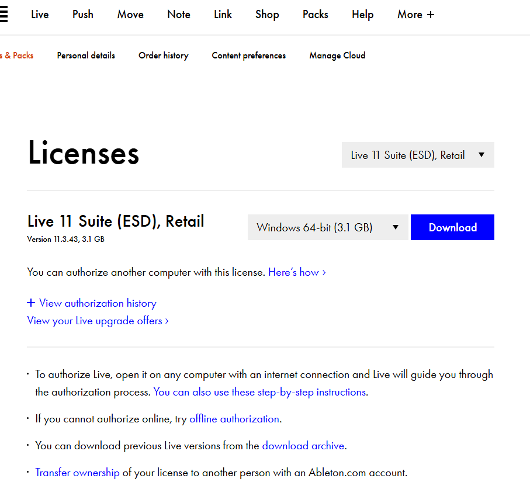Open the download archive
The width and height of the screenshot is (530, 489).
pyautogui.click(x=303, y=445)
